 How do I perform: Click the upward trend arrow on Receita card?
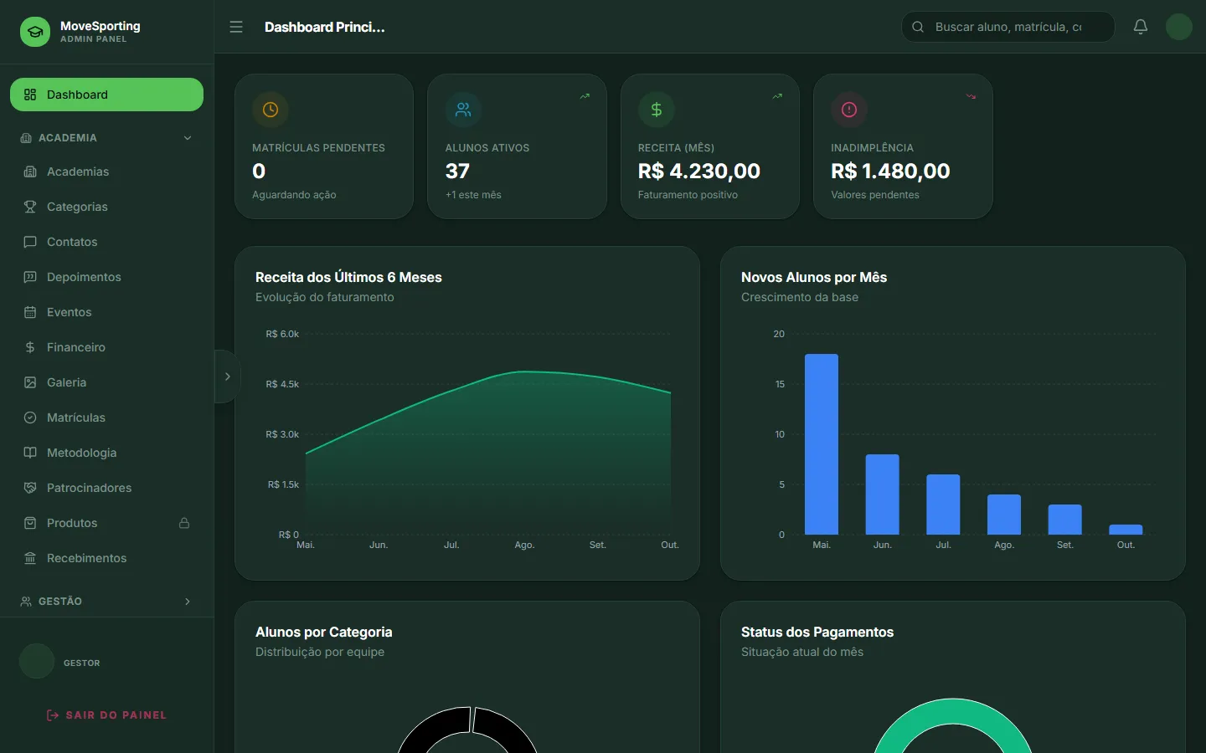click(x=778, y=96)
